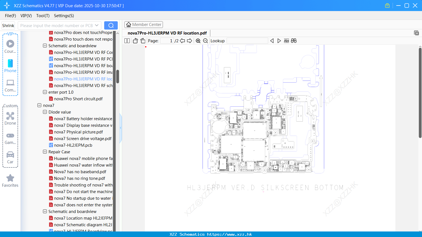Collapse the Repair Case folder

45,152
